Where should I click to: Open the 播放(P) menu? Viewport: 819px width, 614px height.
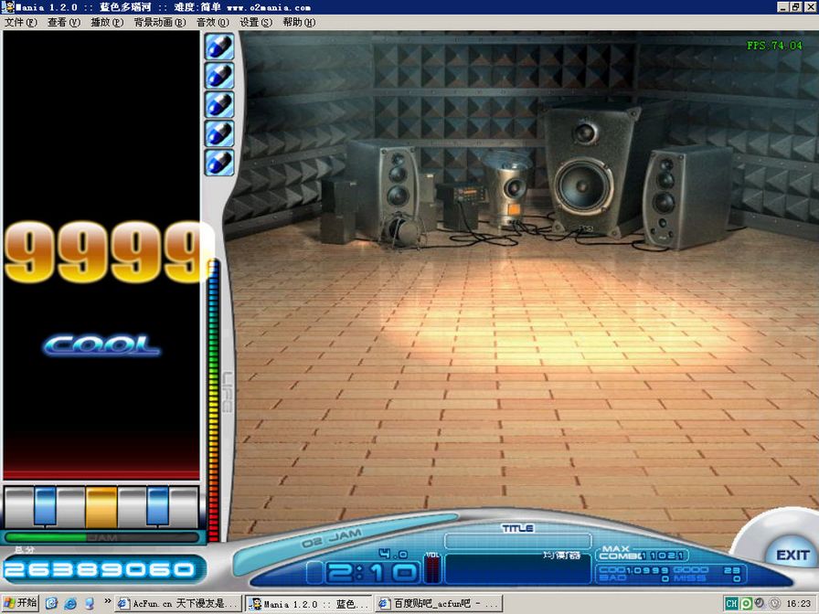[x=107, y=23]
